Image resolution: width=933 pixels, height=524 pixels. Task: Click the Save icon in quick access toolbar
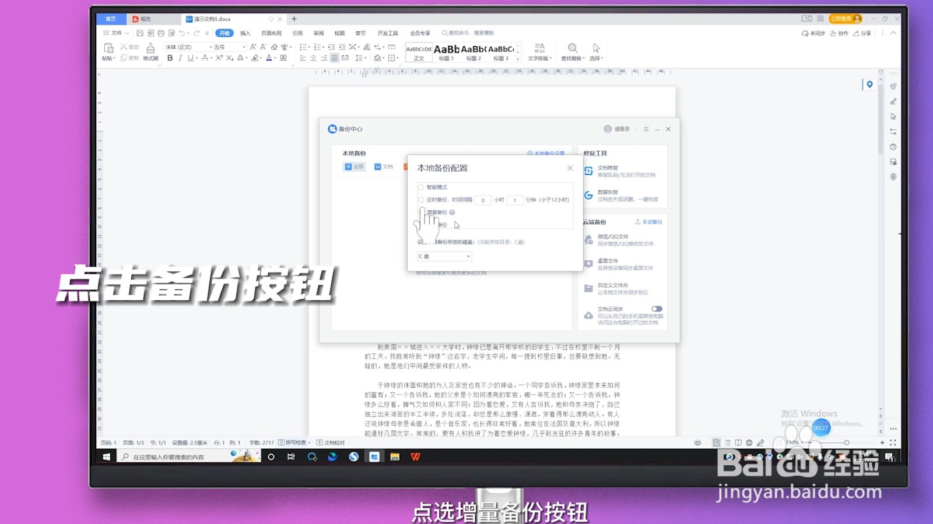pyautogui.click(x=140, y=33)
